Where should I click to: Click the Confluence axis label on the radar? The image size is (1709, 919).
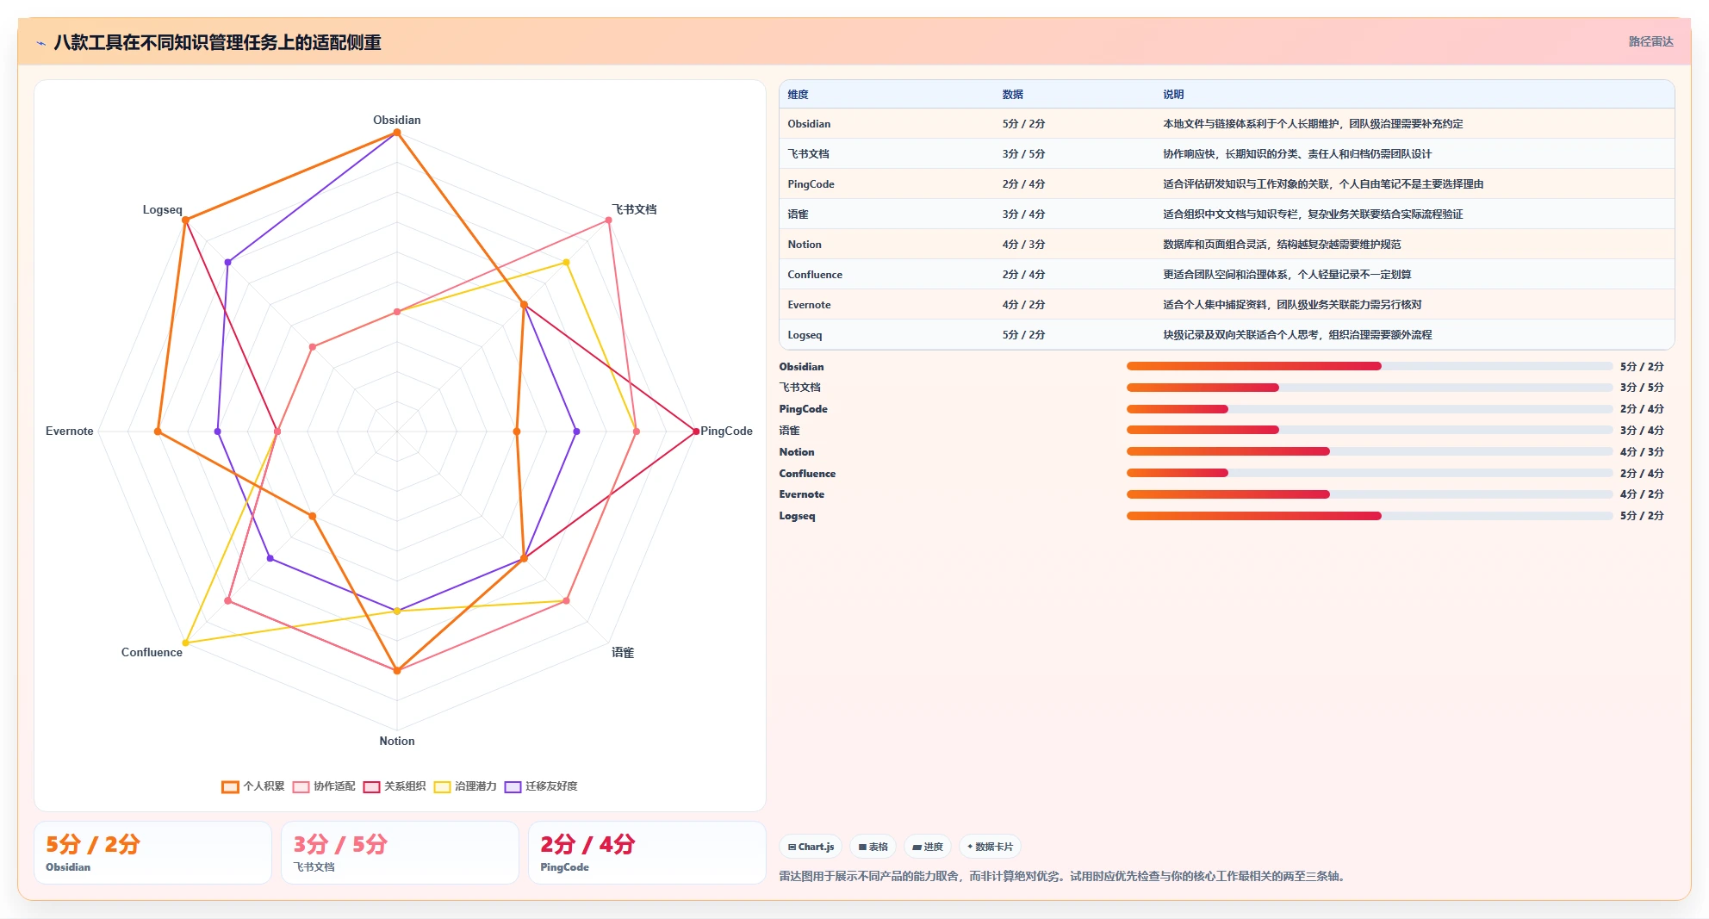point(152,652)
